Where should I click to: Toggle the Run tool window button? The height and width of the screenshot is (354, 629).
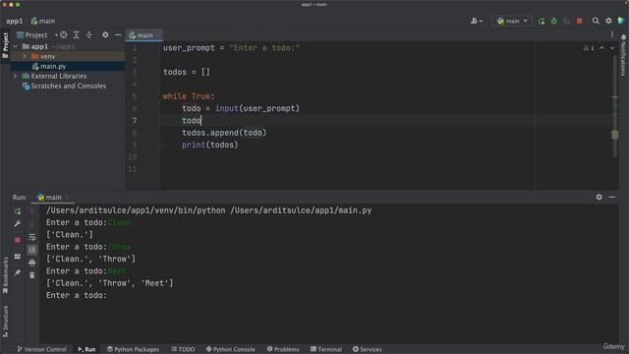pyautogui.click(x=86, y=349)
